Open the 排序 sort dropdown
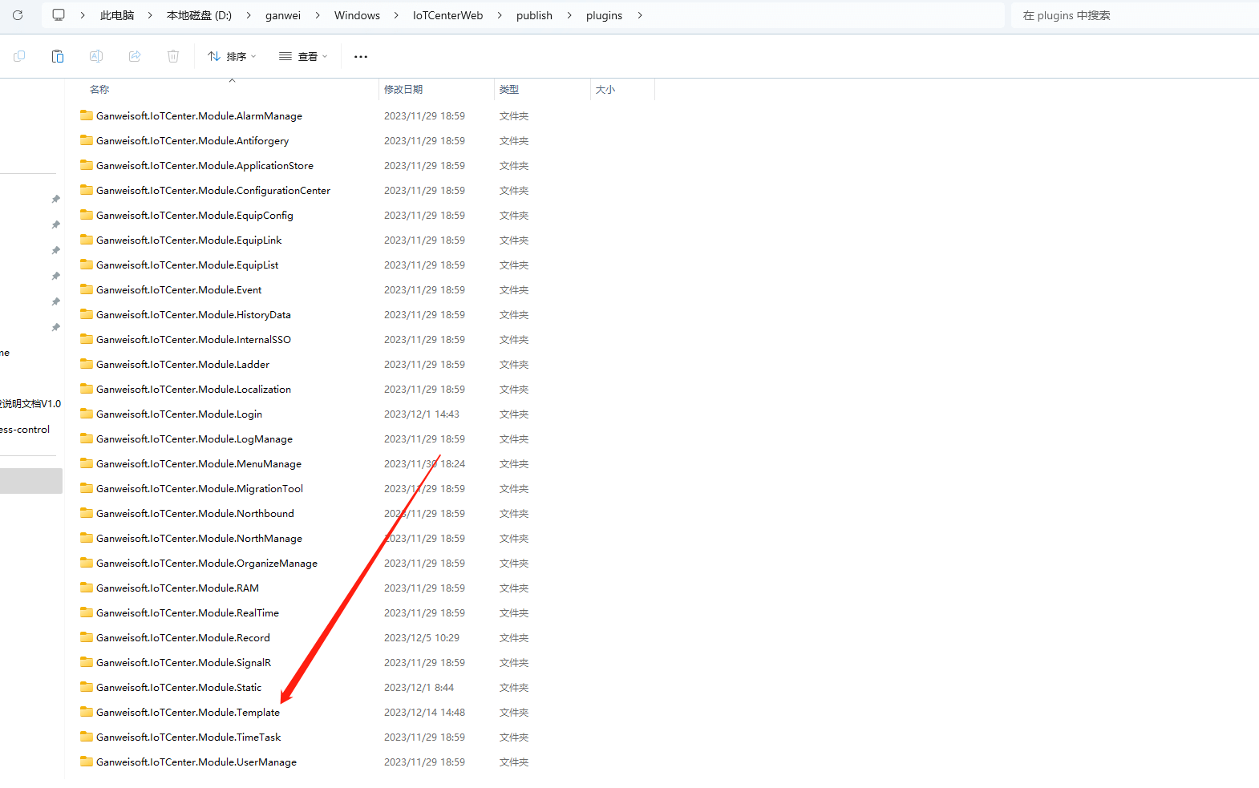This screenshot has height=788, width=1259. [x=232, y=56]
